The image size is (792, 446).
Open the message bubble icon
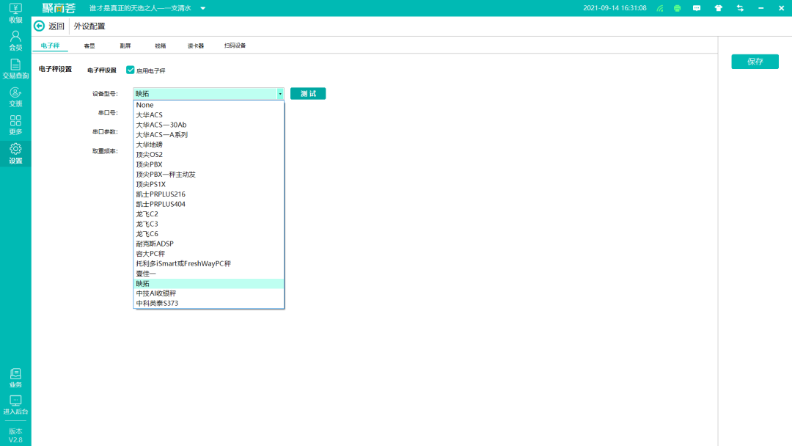coord(698,8)
